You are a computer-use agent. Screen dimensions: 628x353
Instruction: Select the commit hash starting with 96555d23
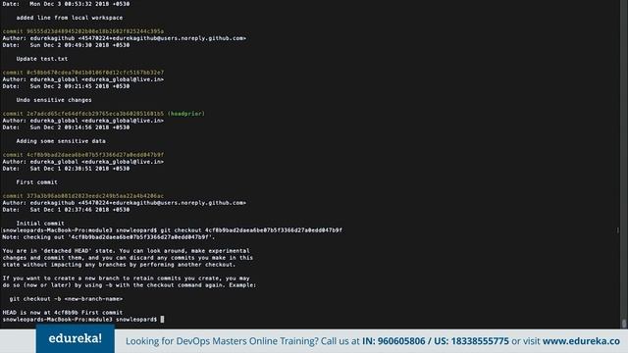(95, 31)
